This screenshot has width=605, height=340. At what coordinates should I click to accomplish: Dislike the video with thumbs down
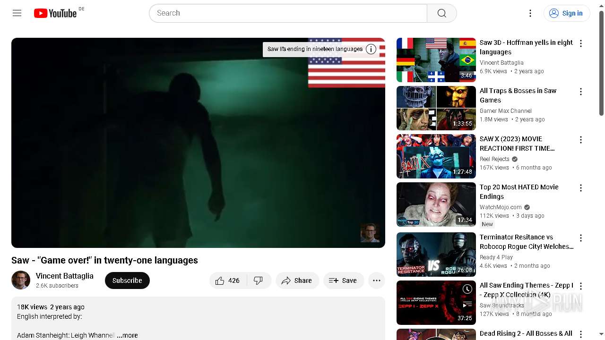coord(259,280)
